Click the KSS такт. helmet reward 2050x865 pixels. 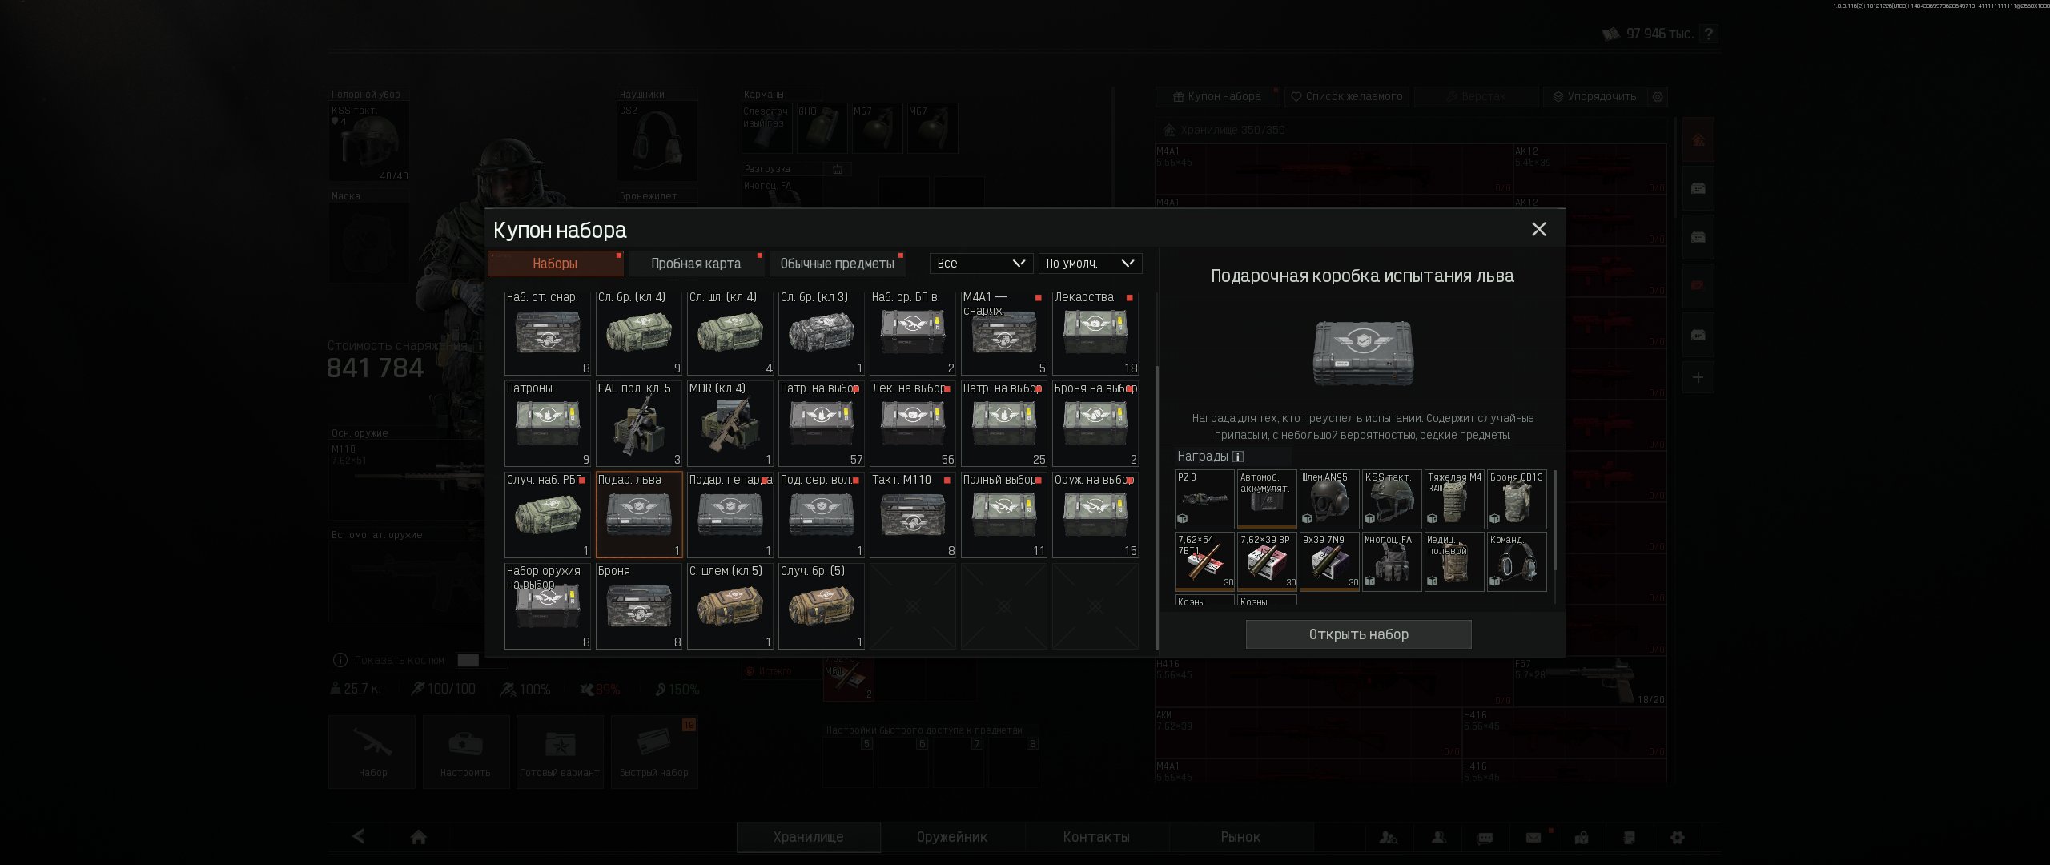(1392, 498)
